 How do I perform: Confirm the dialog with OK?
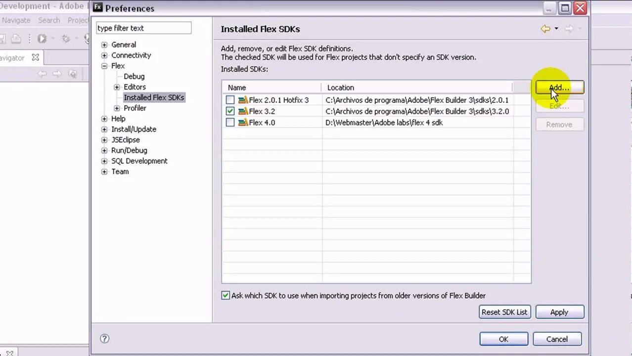pyautogui.click(x=503, y=339)
